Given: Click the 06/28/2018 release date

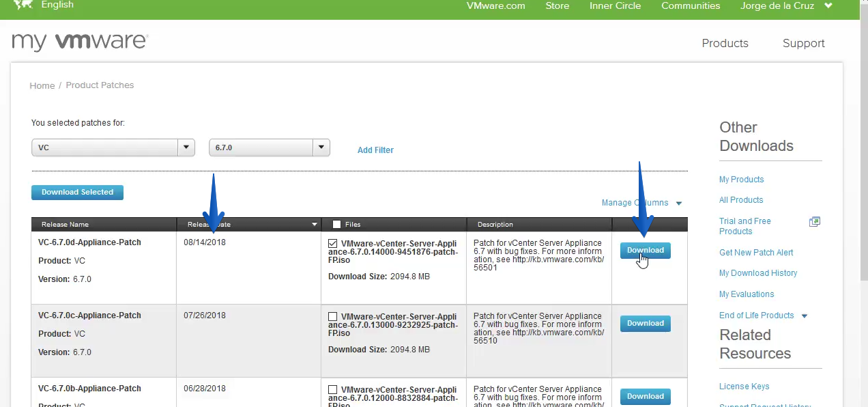Looking at the screenshot, I should coord(204,389).
